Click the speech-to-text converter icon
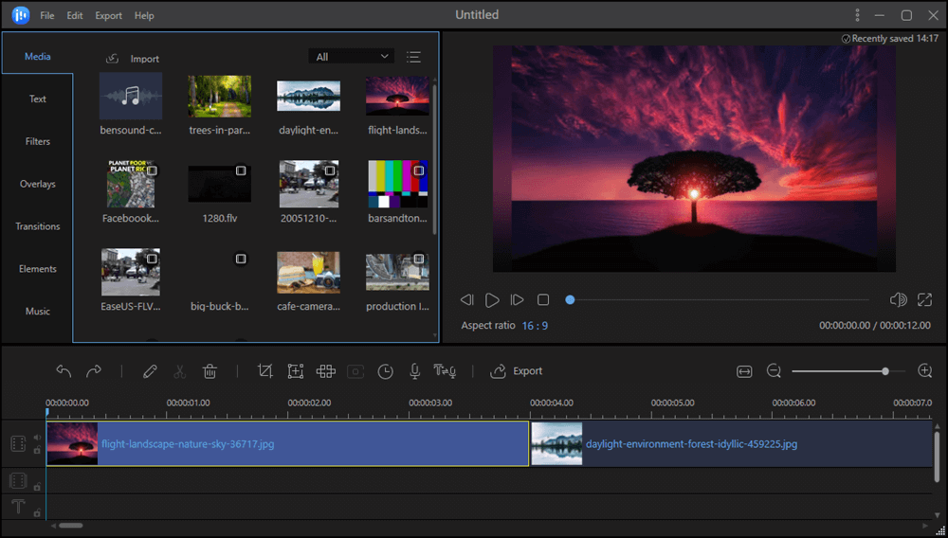 coord(446,371)
